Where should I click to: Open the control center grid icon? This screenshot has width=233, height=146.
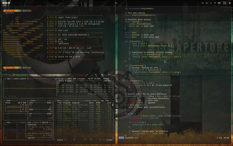pos(230,3)
